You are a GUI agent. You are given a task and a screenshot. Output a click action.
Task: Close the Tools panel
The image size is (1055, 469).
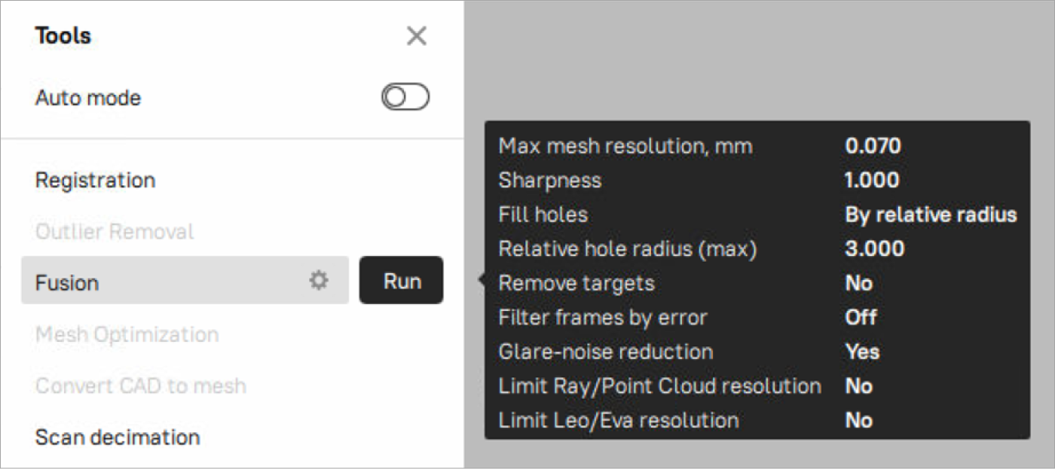tap(416, 36)
